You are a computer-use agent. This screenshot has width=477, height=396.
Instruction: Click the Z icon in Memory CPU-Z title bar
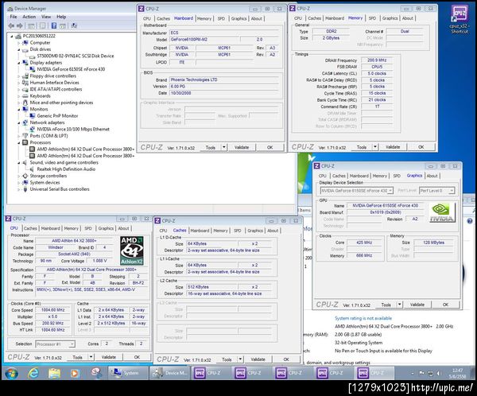coord(293,8)
